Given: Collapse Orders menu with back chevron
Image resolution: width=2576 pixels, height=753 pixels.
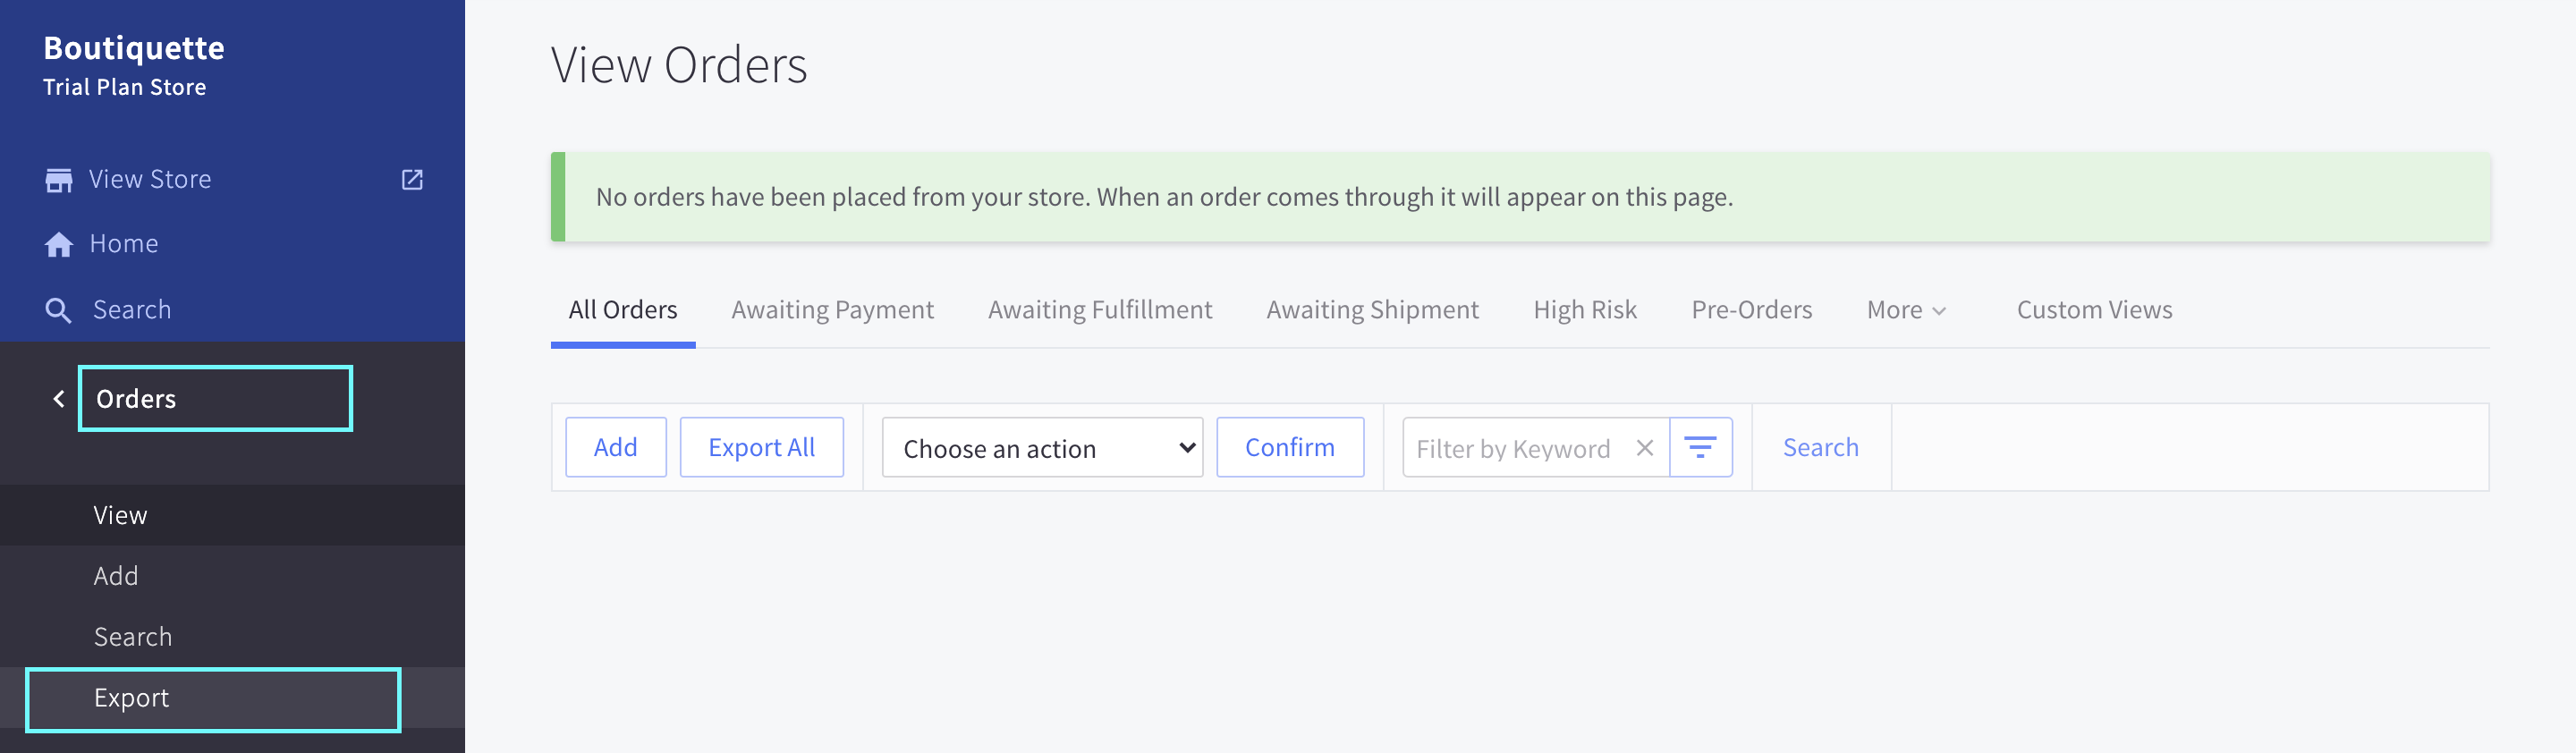Looking at the screenshot, I should [x=59, y=399].
